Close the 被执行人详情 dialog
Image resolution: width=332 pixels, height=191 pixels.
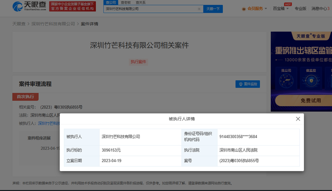pyautogui.click(x=298, y=119)
